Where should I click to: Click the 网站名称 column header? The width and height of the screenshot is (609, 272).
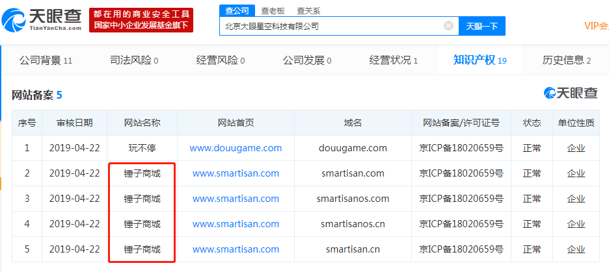(142, 123)
